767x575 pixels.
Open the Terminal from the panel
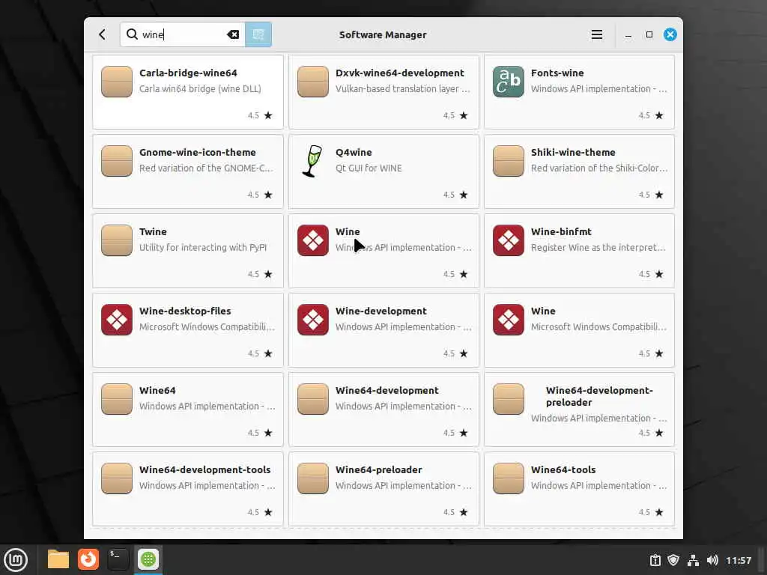click(118, 559)
